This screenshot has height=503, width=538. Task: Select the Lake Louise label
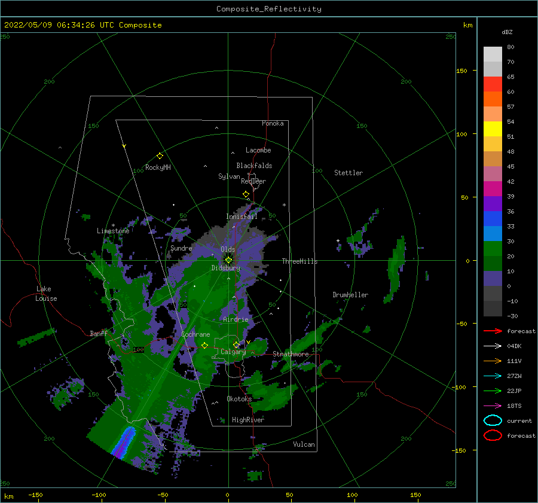(x=46, y=294)
